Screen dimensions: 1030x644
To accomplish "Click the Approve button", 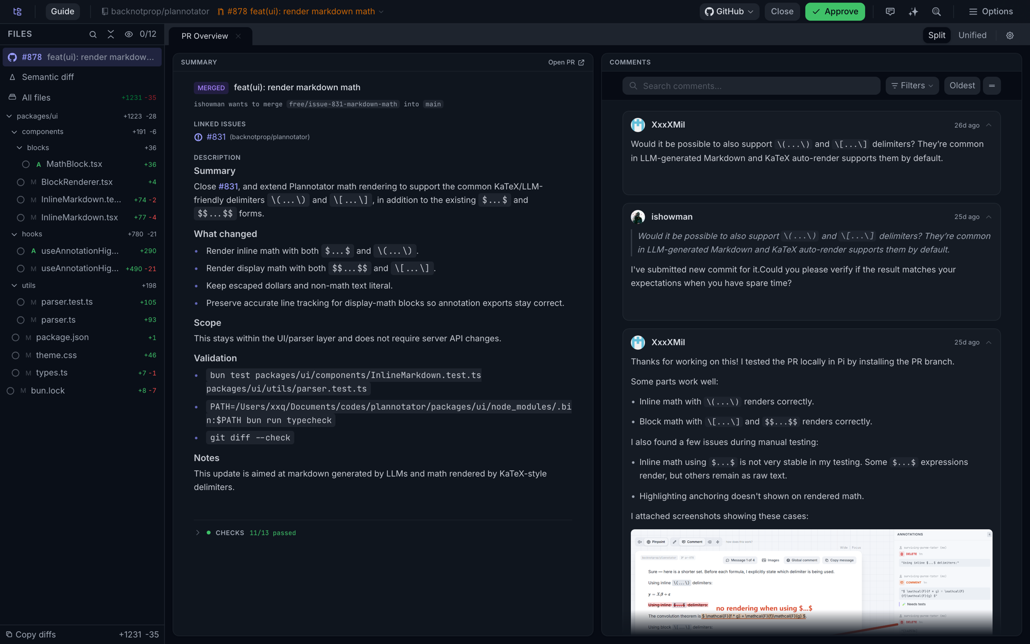I will pyautogui.click(x=835, y=11).
